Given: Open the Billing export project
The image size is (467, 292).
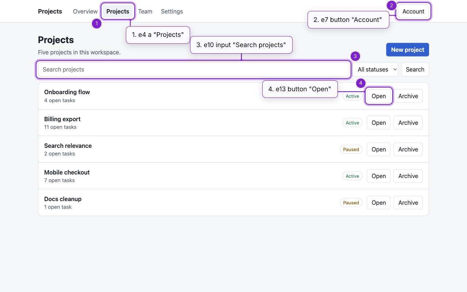Looking at the screenshot, I should click(379, 123).
